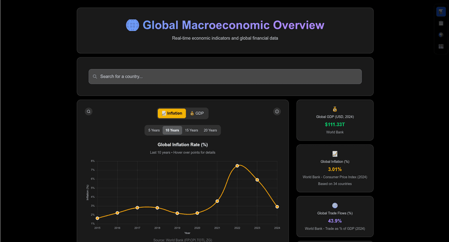Click the globe icon on the Global Trade Flows card
The height and width of the screenshot is (242, 449).
point(335,205)
